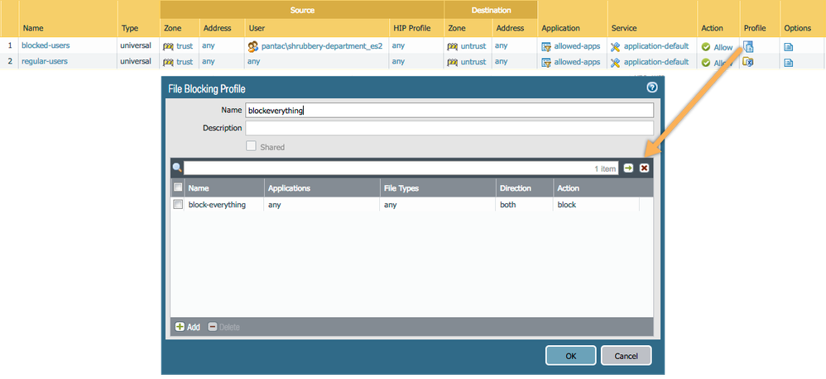This screenshot has height=379, width=826.
Task: Clear the filter with red X icon
Action: coord(644,168)
